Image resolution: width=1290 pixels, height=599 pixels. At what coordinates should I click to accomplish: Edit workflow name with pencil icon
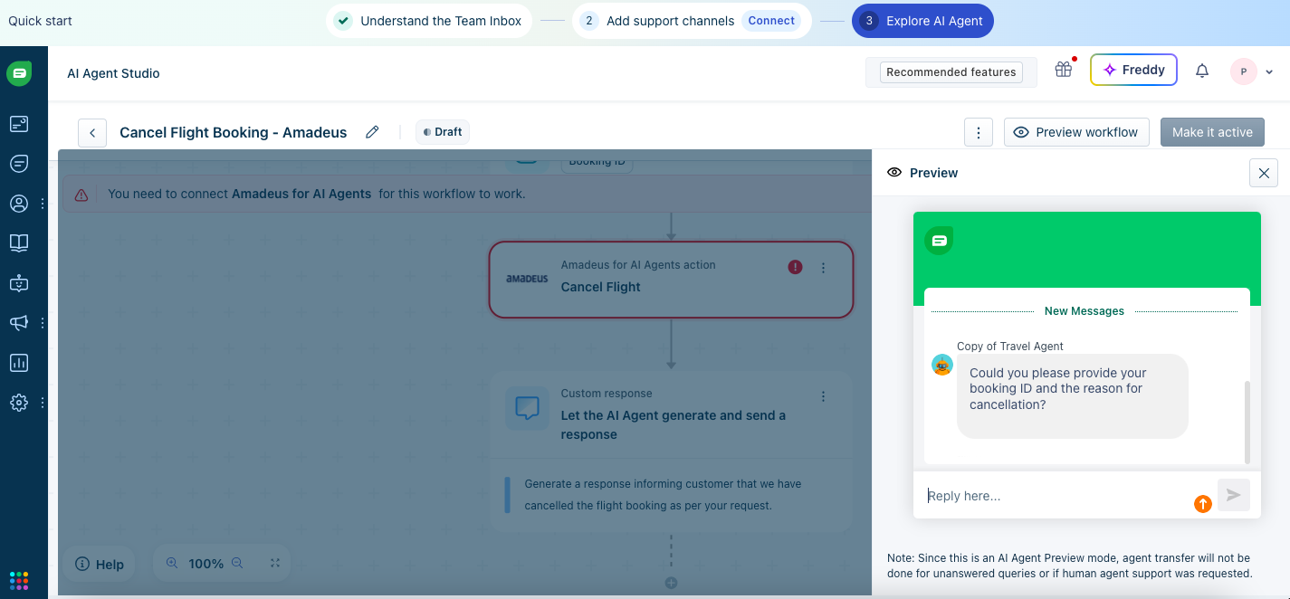pos(372,132)
